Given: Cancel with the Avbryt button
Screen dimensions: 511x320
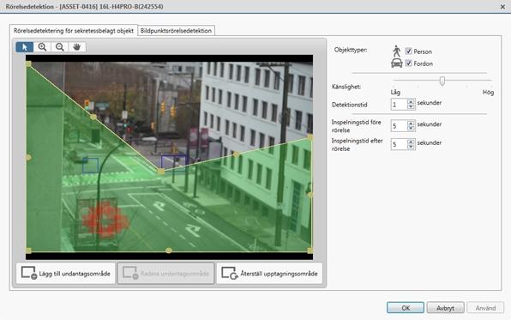Looking at the screenshot, I should coord(445,308).
